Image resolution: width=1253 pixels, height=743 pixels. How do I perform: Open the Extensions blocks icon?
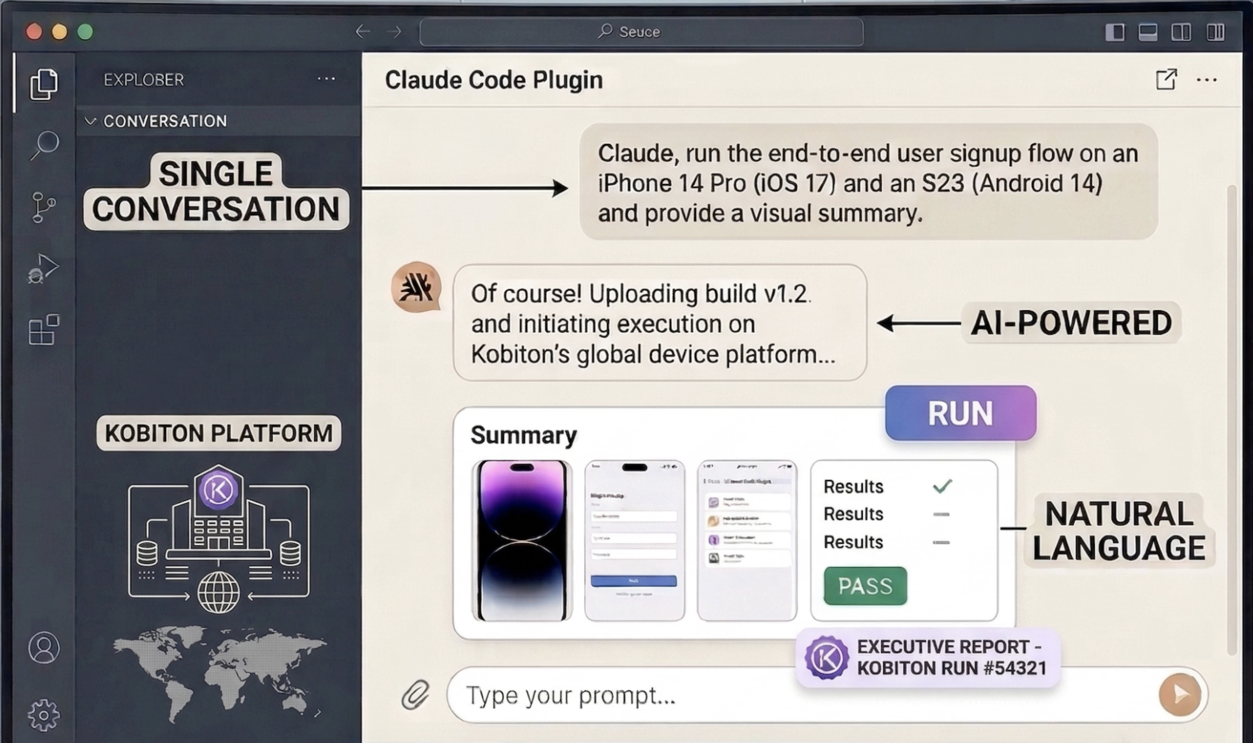tap(44, 330)
